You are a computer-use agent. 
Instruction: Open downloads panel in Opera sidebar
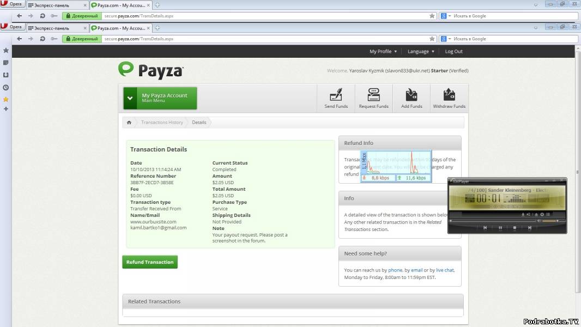point(6,75)
